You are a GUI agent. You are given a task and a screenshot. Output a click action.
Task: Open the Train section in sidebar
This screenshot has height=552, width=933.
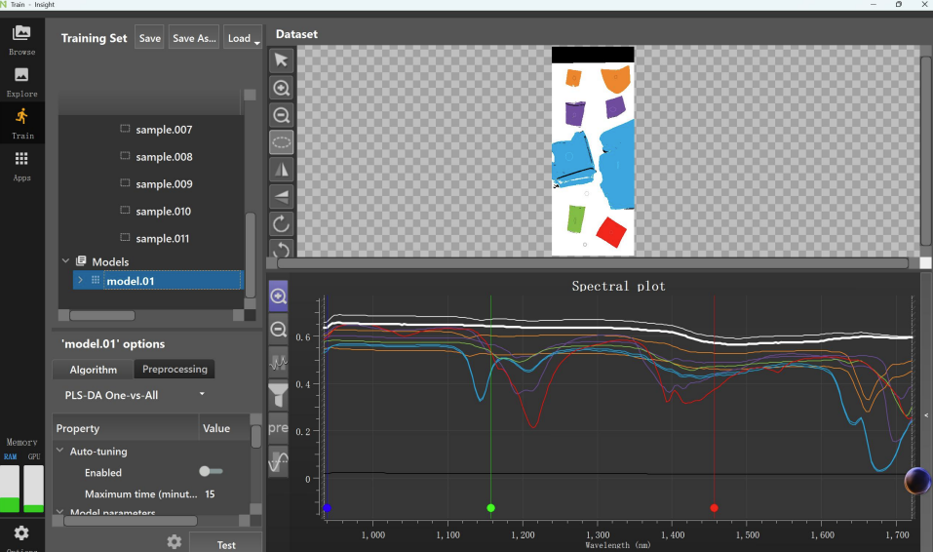(x=22, y=124)
